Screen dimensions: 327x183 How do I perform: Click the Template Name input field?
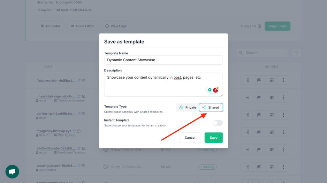(163, 60)
